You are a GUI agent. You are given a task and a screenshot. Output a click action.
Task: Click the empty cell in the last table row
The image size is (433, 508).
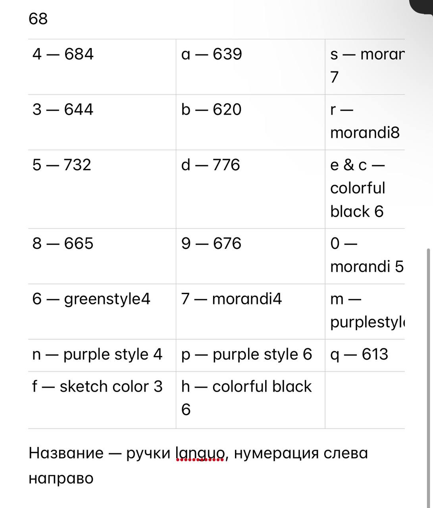coord(365,400)
